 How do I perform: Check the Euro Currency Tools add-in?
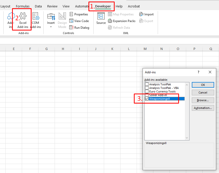pos(147,91)
